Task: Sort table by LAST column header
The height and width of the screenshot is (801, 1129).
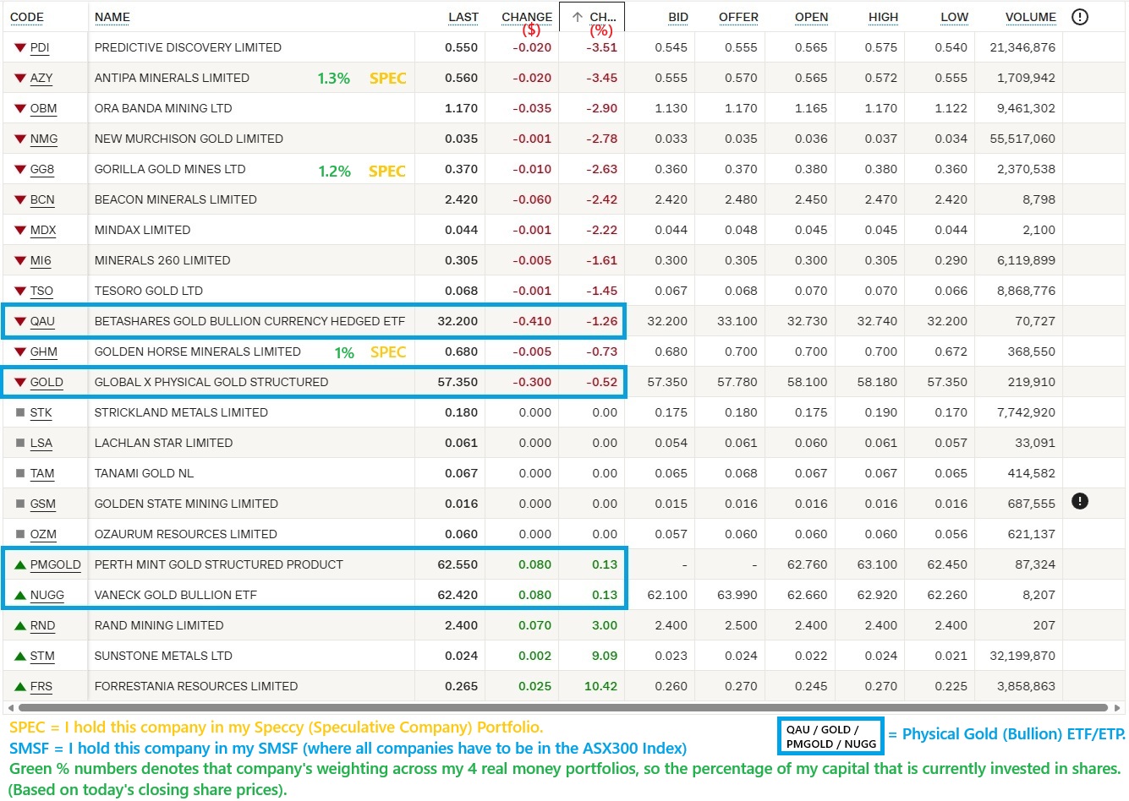Action: (463, 17)
